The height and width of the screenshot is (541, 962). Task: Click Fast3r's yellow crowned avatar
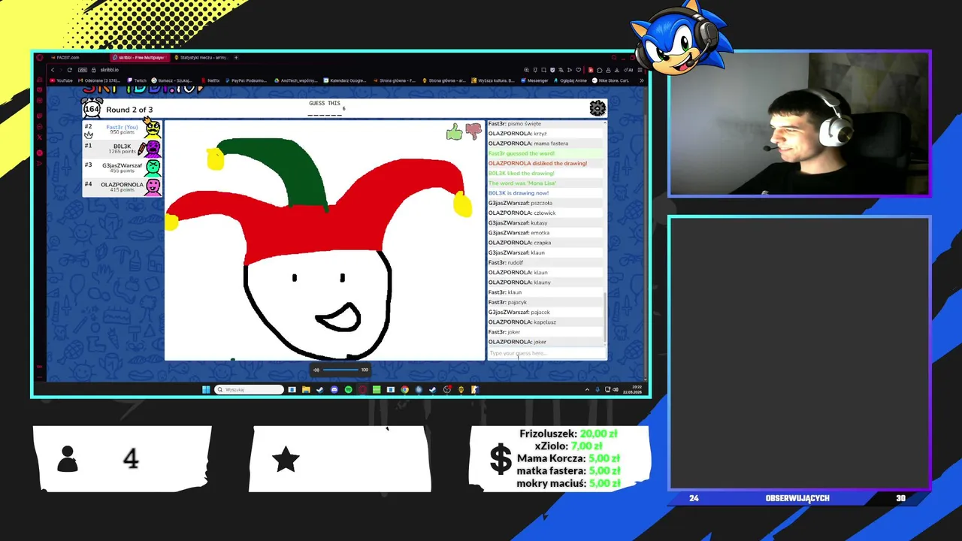153,128
